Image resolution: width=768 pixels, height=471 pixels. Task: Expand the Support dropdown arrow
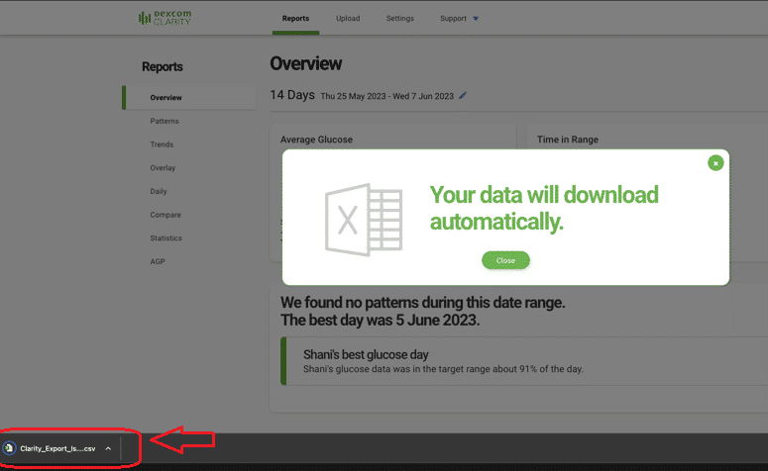(x=476, y=19)
